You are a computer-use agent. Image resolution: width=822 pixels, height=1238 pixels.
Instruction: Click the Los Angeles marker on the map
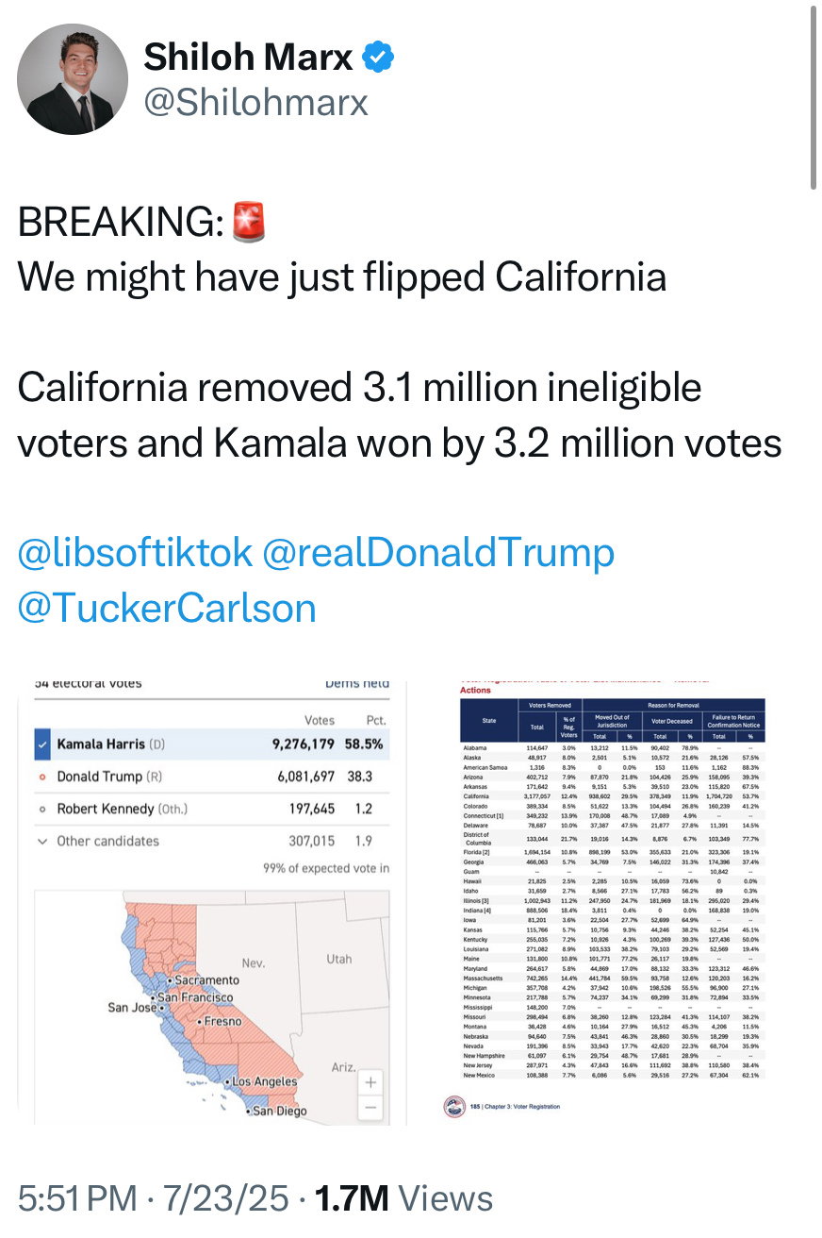(227, 1081)
